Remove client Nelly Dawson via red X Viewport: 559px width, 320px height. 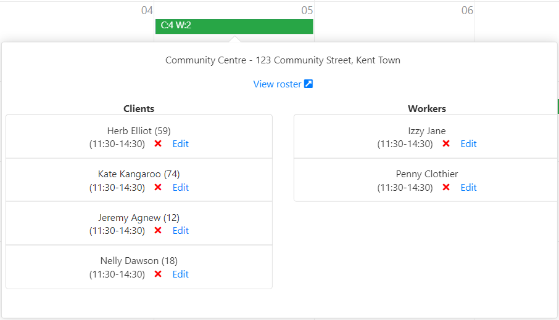tap(158, 274)
